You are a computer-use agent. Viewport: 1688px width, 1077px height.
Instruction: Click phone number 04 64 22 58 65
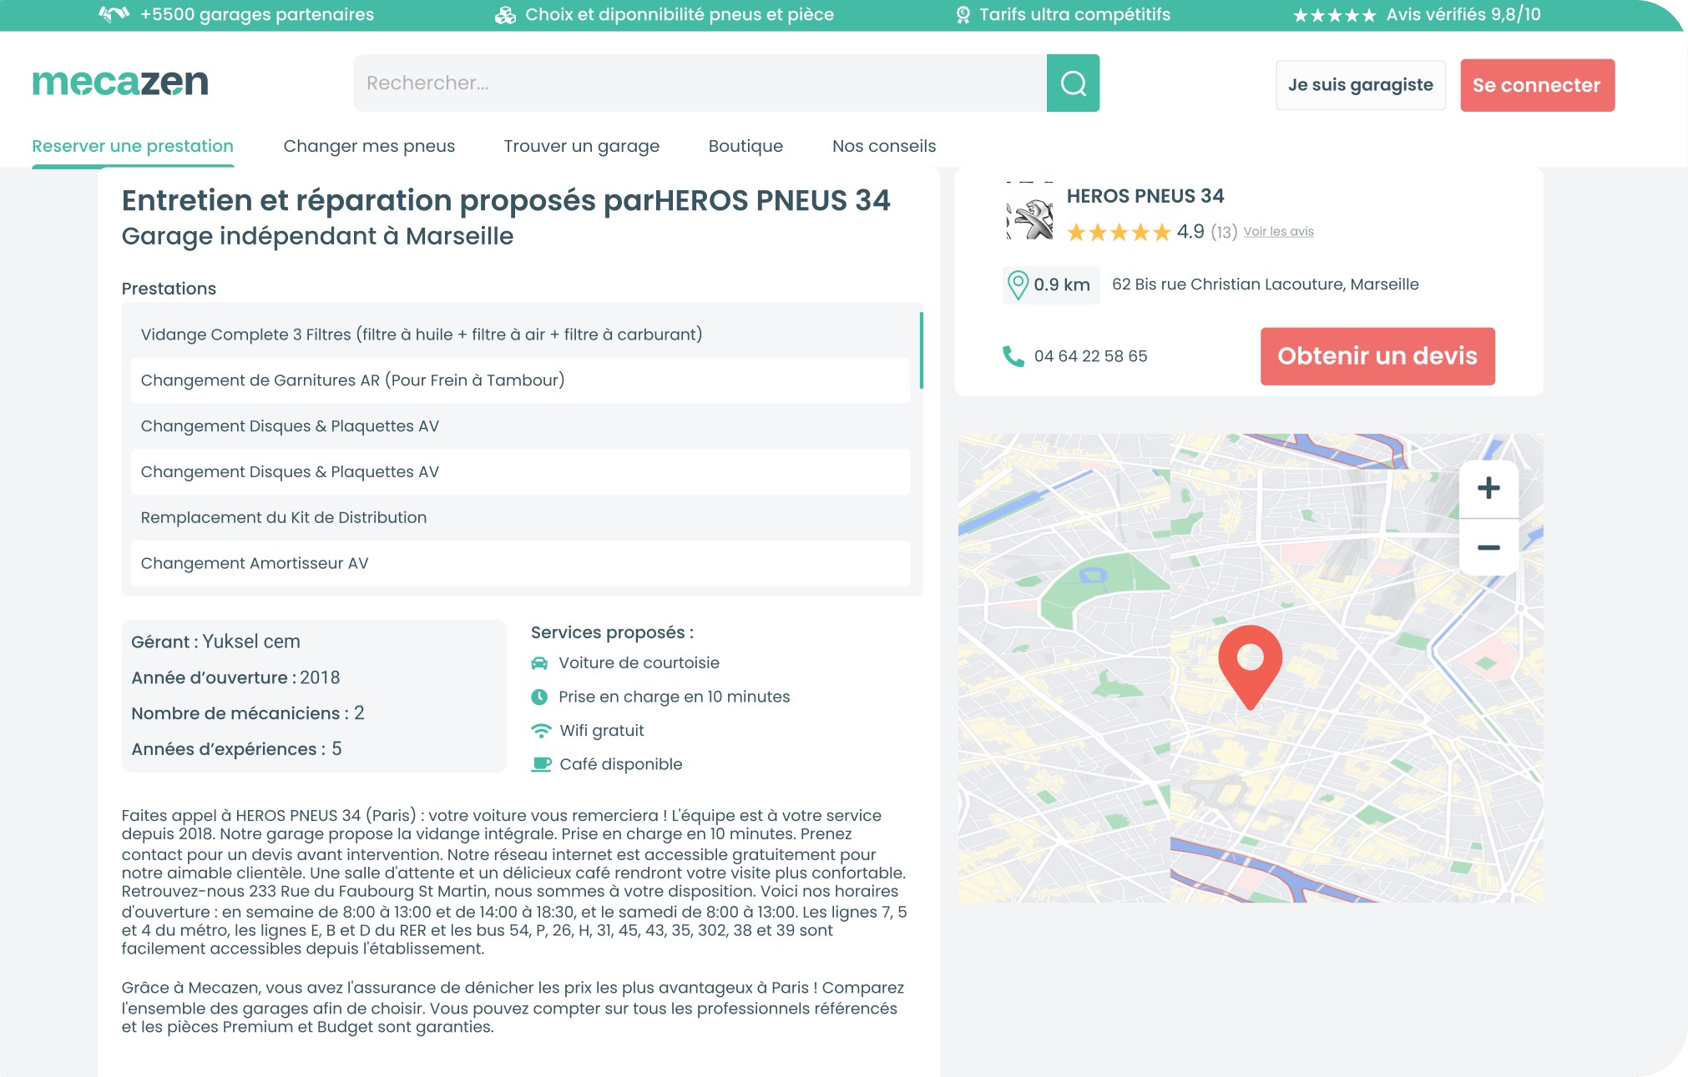[1090, 356]
